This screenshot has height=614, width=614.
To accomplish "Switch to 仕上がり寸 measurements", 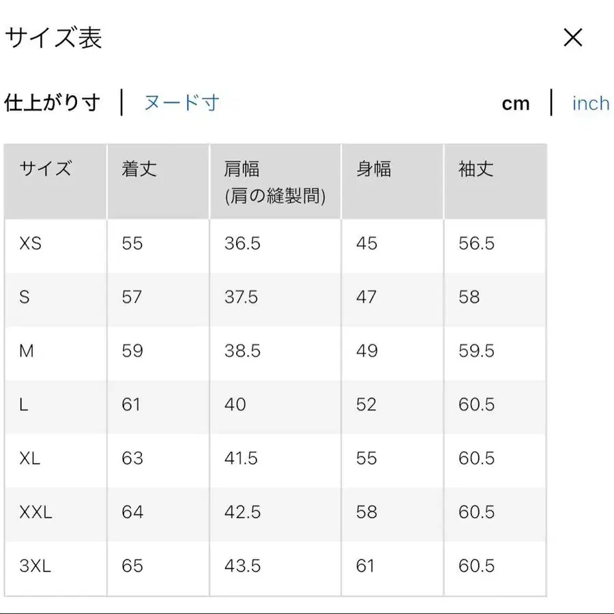I will click(53, 102).
